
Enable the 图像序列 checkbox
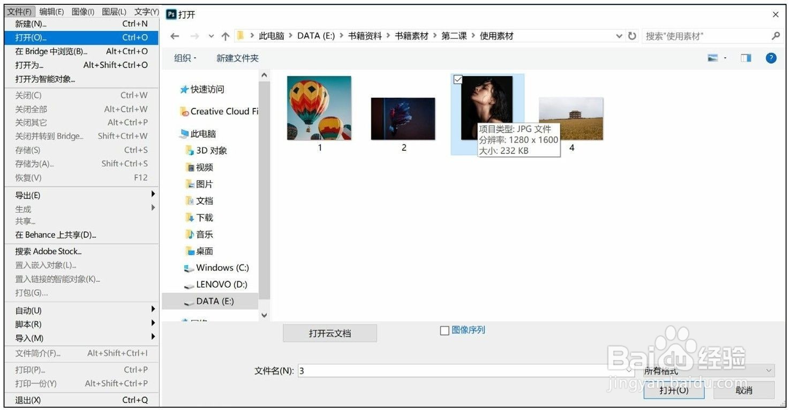click(x=445, y=331)
